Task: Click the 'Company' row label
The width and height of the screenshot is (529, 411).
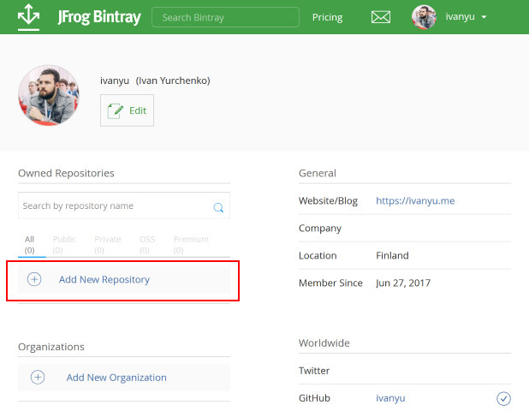Action: (x=320, y=229)
